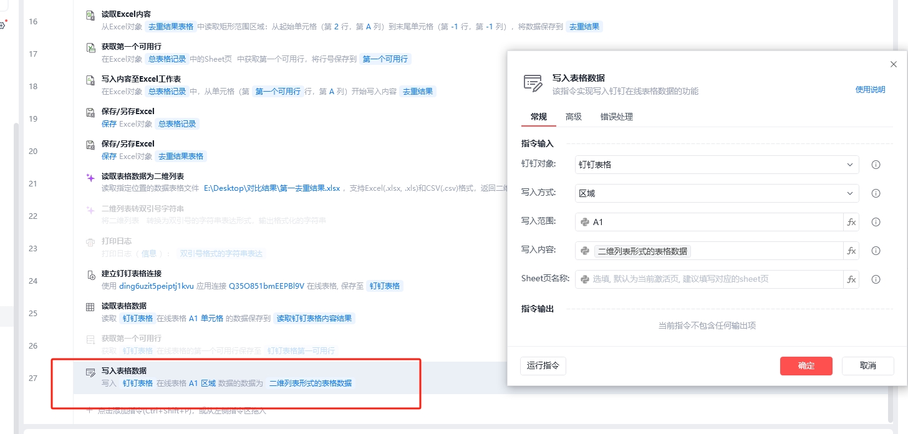
Task: Click the 去重结果表格 tag in row 20
Action: coord(181,156)
